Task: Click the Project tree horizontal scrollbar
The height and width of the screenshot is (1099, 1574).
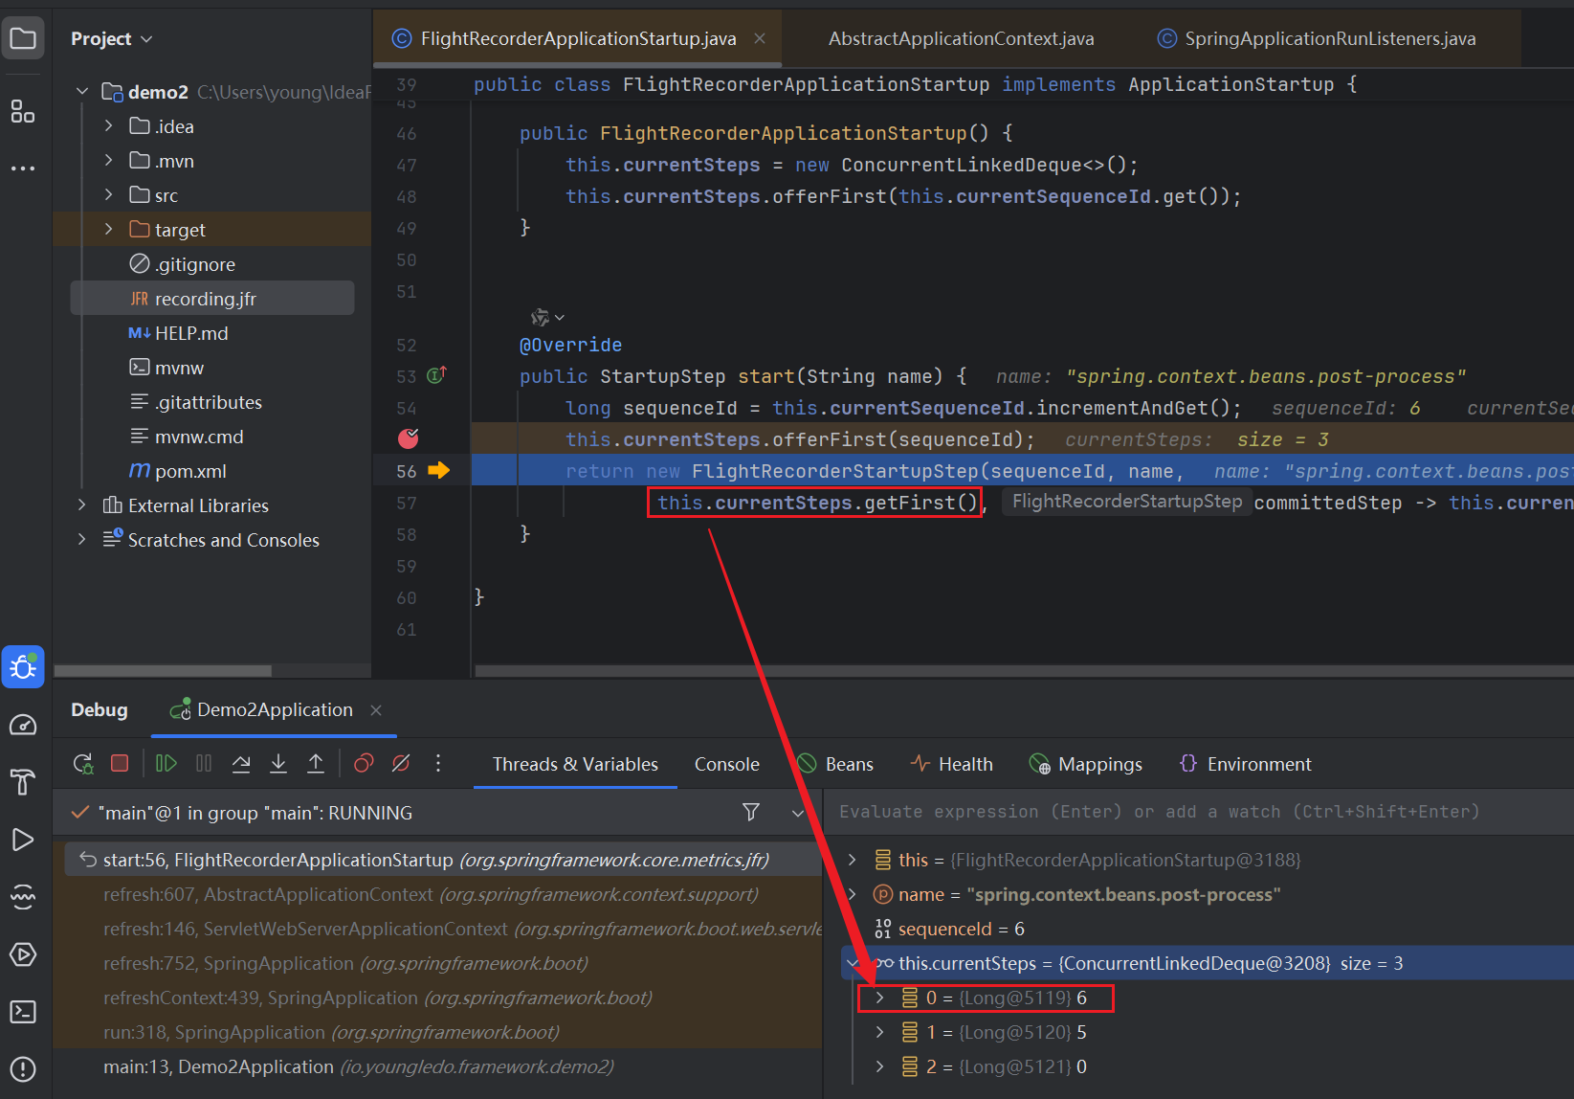Action: tap(163, 670)
